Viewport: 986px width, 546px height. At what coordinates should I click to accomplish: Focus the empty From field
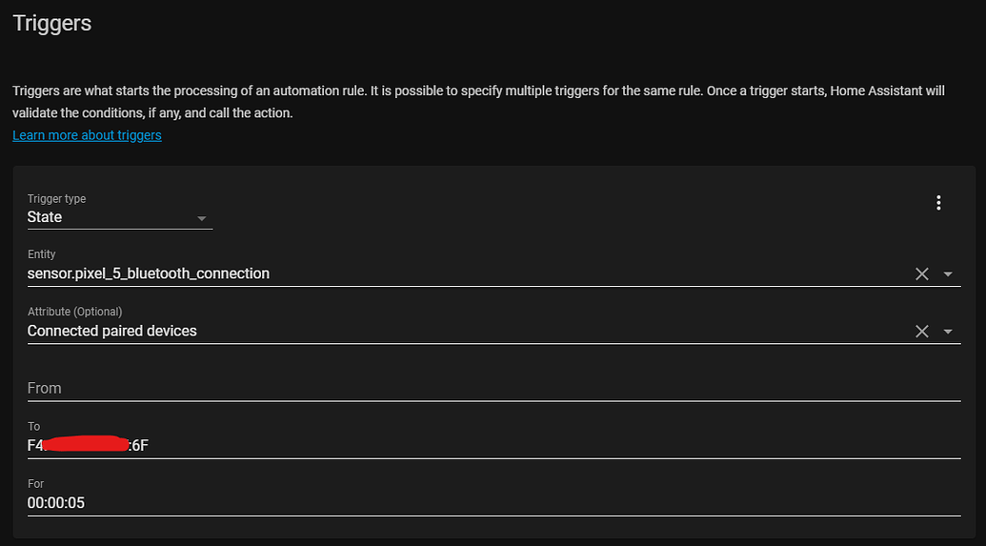point(476,388)
